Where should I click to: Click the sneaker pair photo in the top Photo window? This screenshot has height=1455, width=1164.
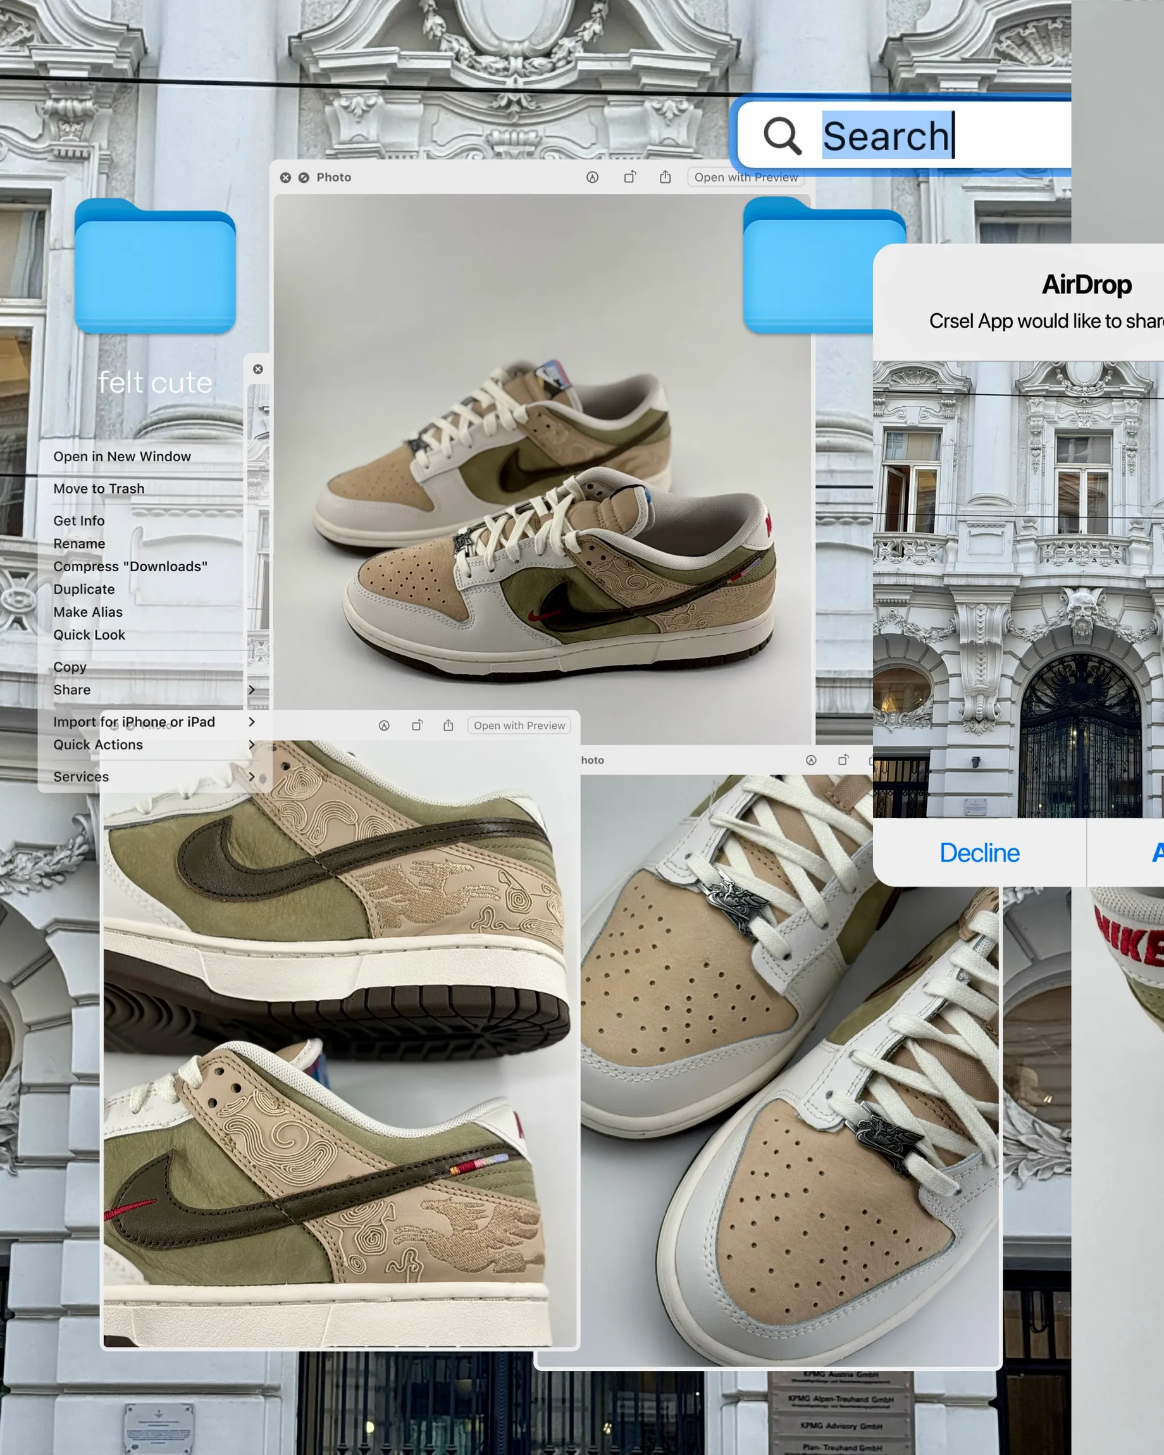[x=544, y=469]
